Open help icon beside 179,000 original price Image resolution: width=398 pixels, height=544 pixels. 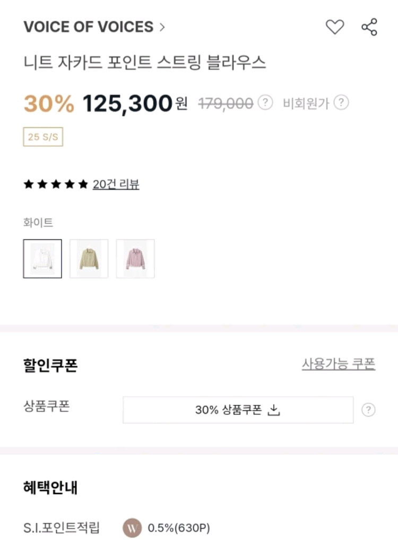[x=265, y=103]
